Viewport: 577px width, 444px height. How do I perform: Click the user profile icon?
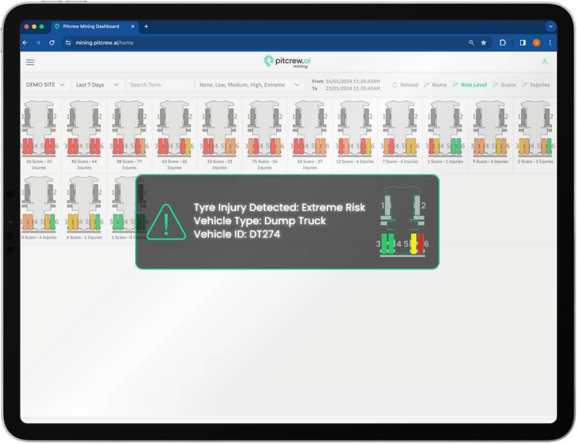click(544, 62)
